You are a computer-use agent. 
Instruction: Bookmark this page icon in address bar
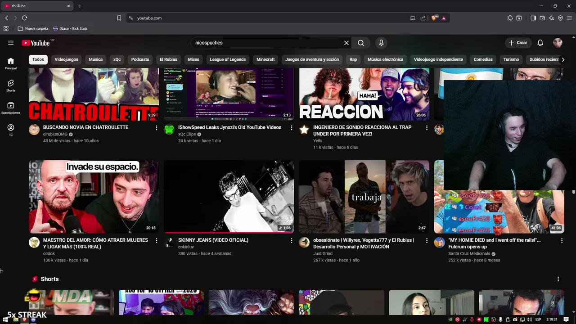coord(119,18)
